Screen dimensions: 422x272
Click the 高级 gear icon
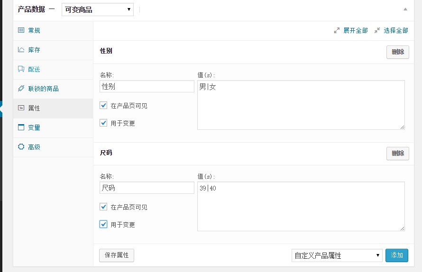[21, 146]
